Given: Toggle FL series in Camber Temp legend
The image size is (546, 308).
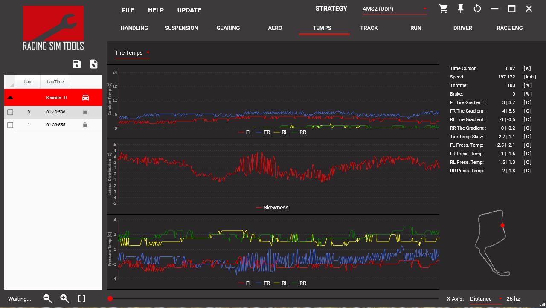Looking at the screenshot, I should click(x=245, y=132).
